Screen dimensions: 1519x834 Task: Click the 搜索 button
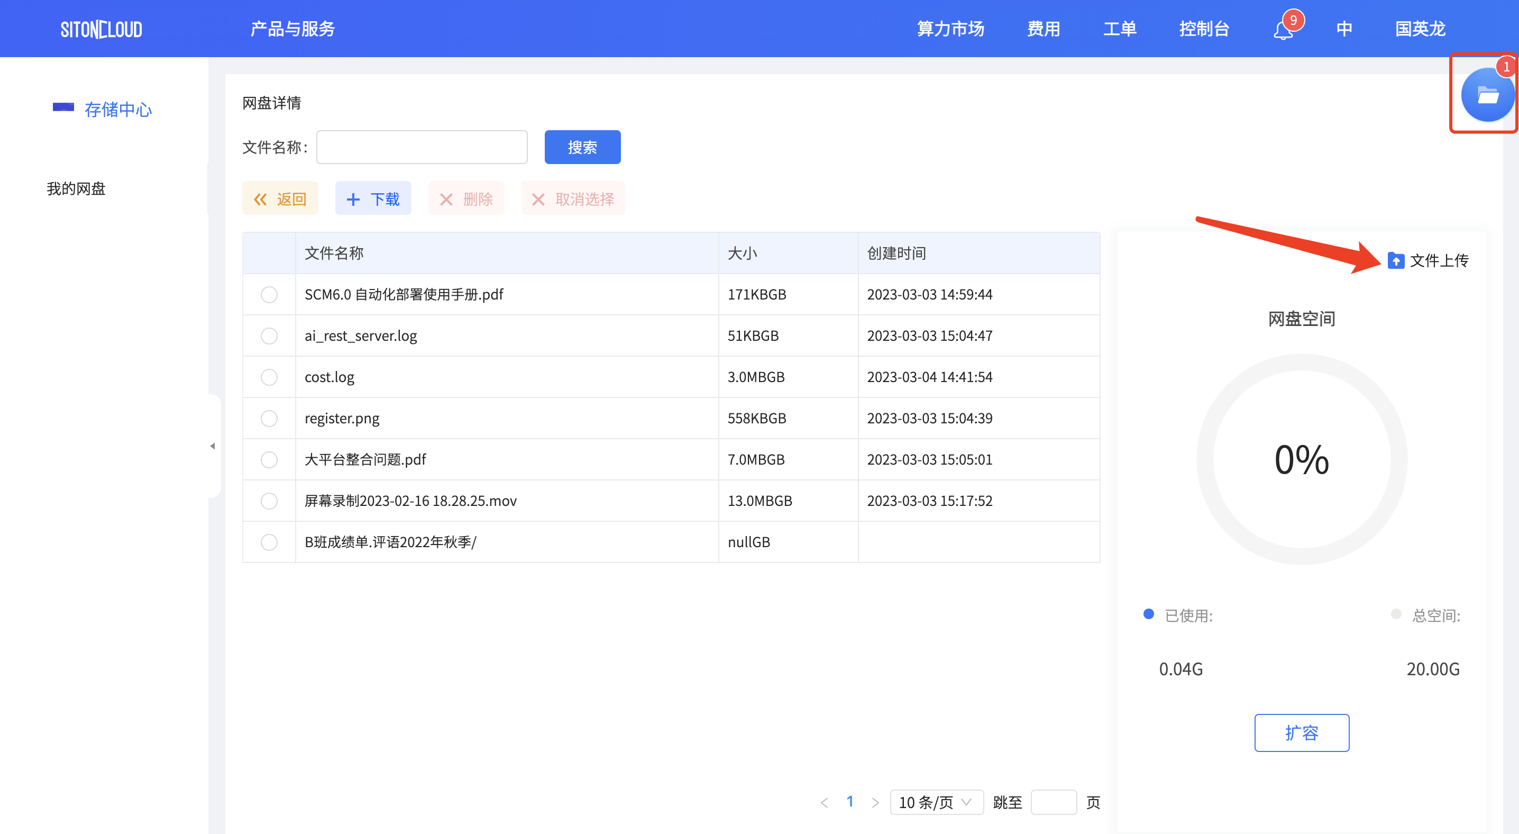pyautogui.click(x=583, y=147)
